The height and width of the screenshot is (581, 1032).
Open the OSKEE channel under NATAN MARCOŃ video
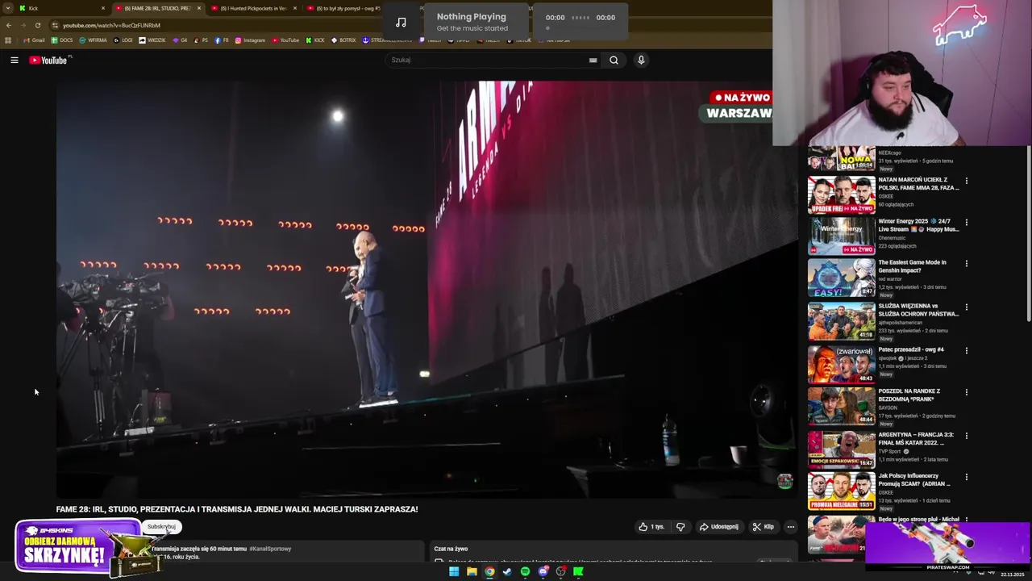(886, 196)
